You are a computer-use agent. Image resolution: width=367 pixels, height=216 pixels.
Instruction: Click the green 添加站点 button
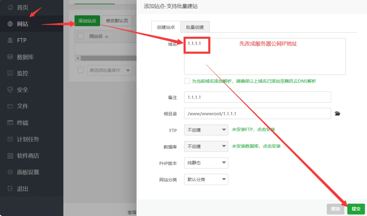tap(87, 21)
